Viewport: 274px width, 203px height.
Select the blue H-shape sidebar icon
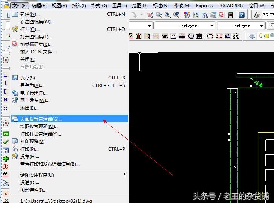point(5,100)
